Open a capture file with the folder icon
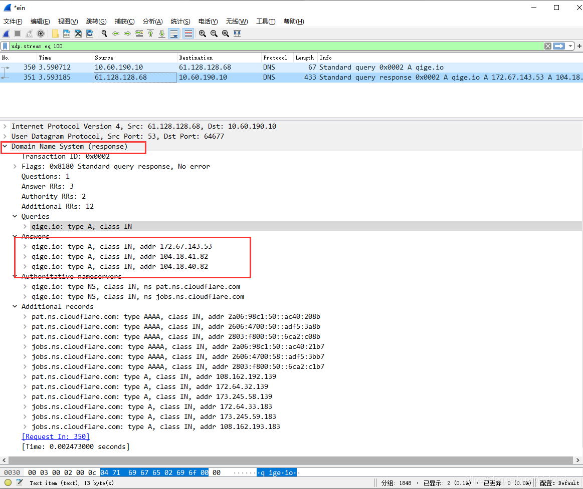Viewport: 583px width, 489px height. (x=55, y=34)
